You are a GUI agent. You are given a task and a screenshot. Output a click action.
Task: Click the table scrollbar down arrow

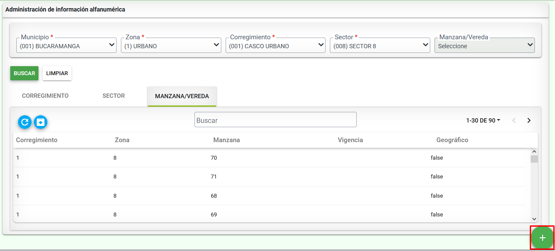pos(534,218)
